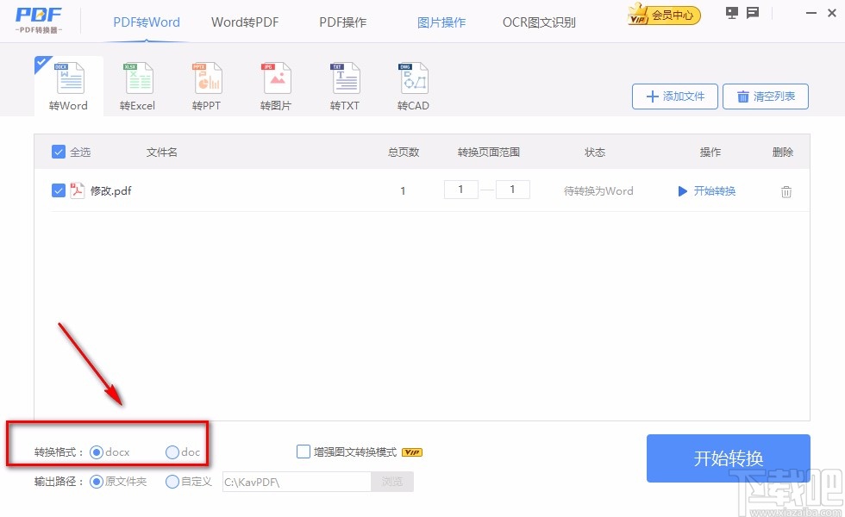Open the OCR图文识别 tab
This screenshot has width=845, height=517.
(539, 22)
